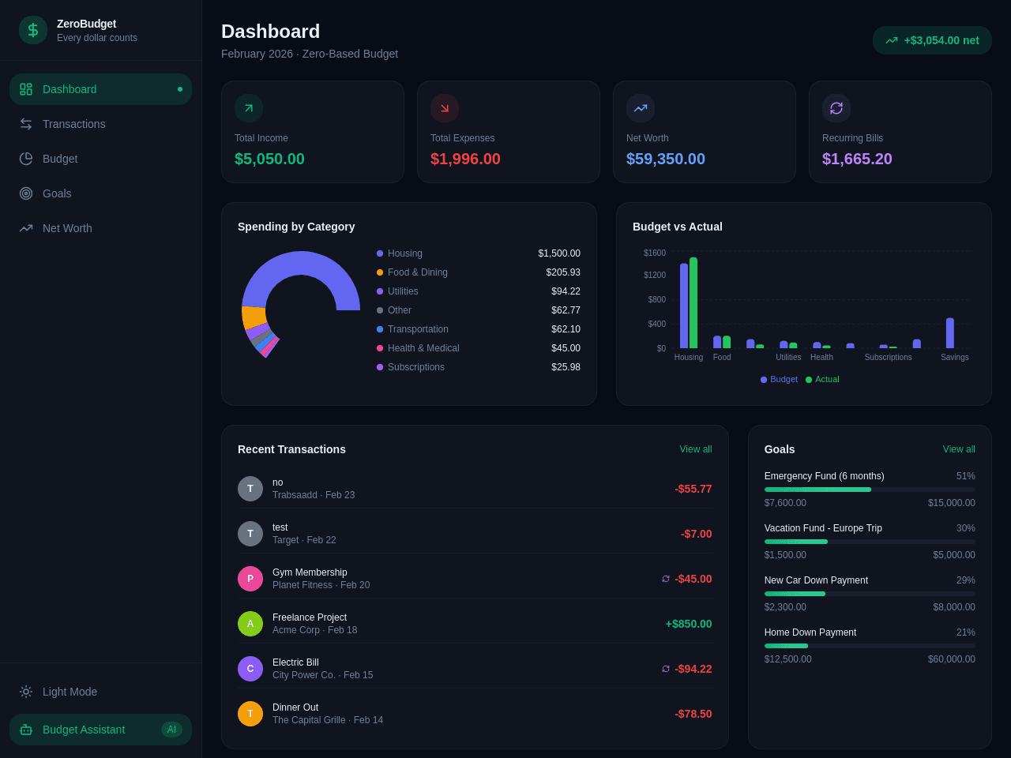Toggle the Actual series in chart legend

point(822,380)
